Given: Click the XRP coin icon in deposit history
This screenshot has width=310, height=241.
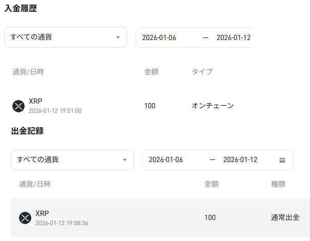Looking at the screenshot, I should point(18,106).
